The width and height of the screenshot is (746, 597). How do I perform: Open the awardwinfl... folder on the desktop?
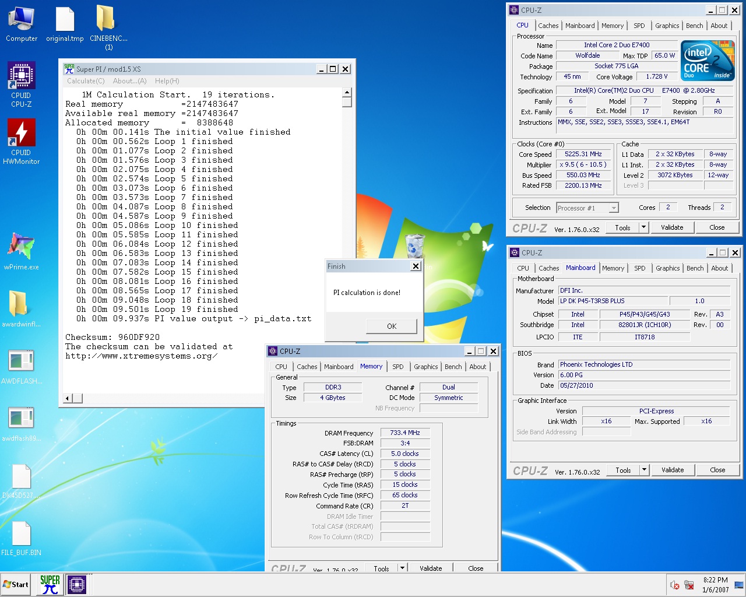tap(22, 308)
